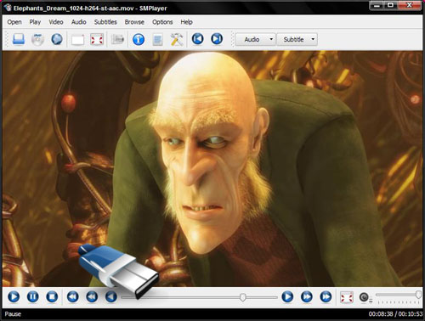Screen dimensions: 425x321
Task: Rewind with the single-arrow rewind button
Action: click(111, 296)
